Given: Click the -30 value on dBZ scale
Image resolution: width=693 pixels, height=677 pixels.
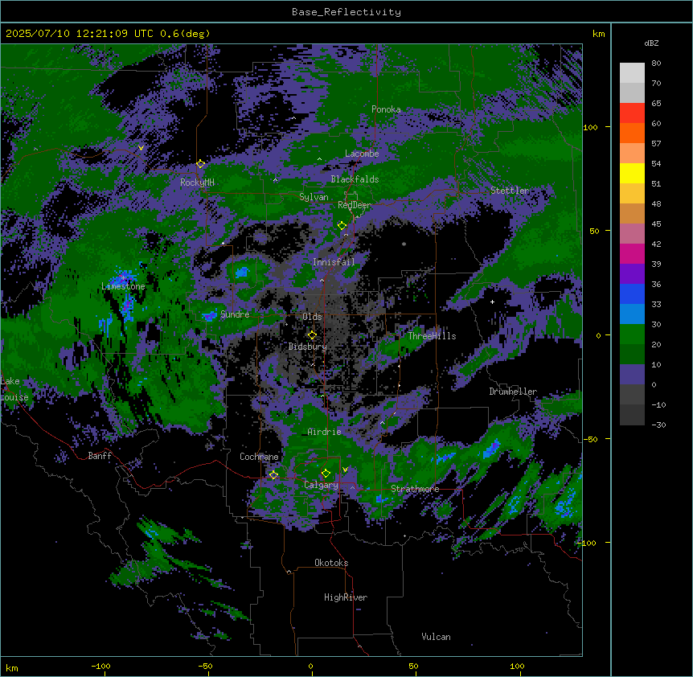Looking at the screenshot, I should [658, 425].
